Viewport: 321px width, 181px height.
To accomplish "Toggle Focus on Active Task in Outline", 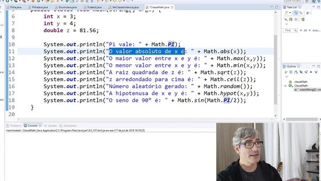I will point(286,72).
